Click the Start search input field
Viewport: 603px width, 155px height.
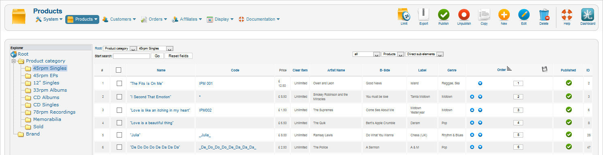(131, 56)
